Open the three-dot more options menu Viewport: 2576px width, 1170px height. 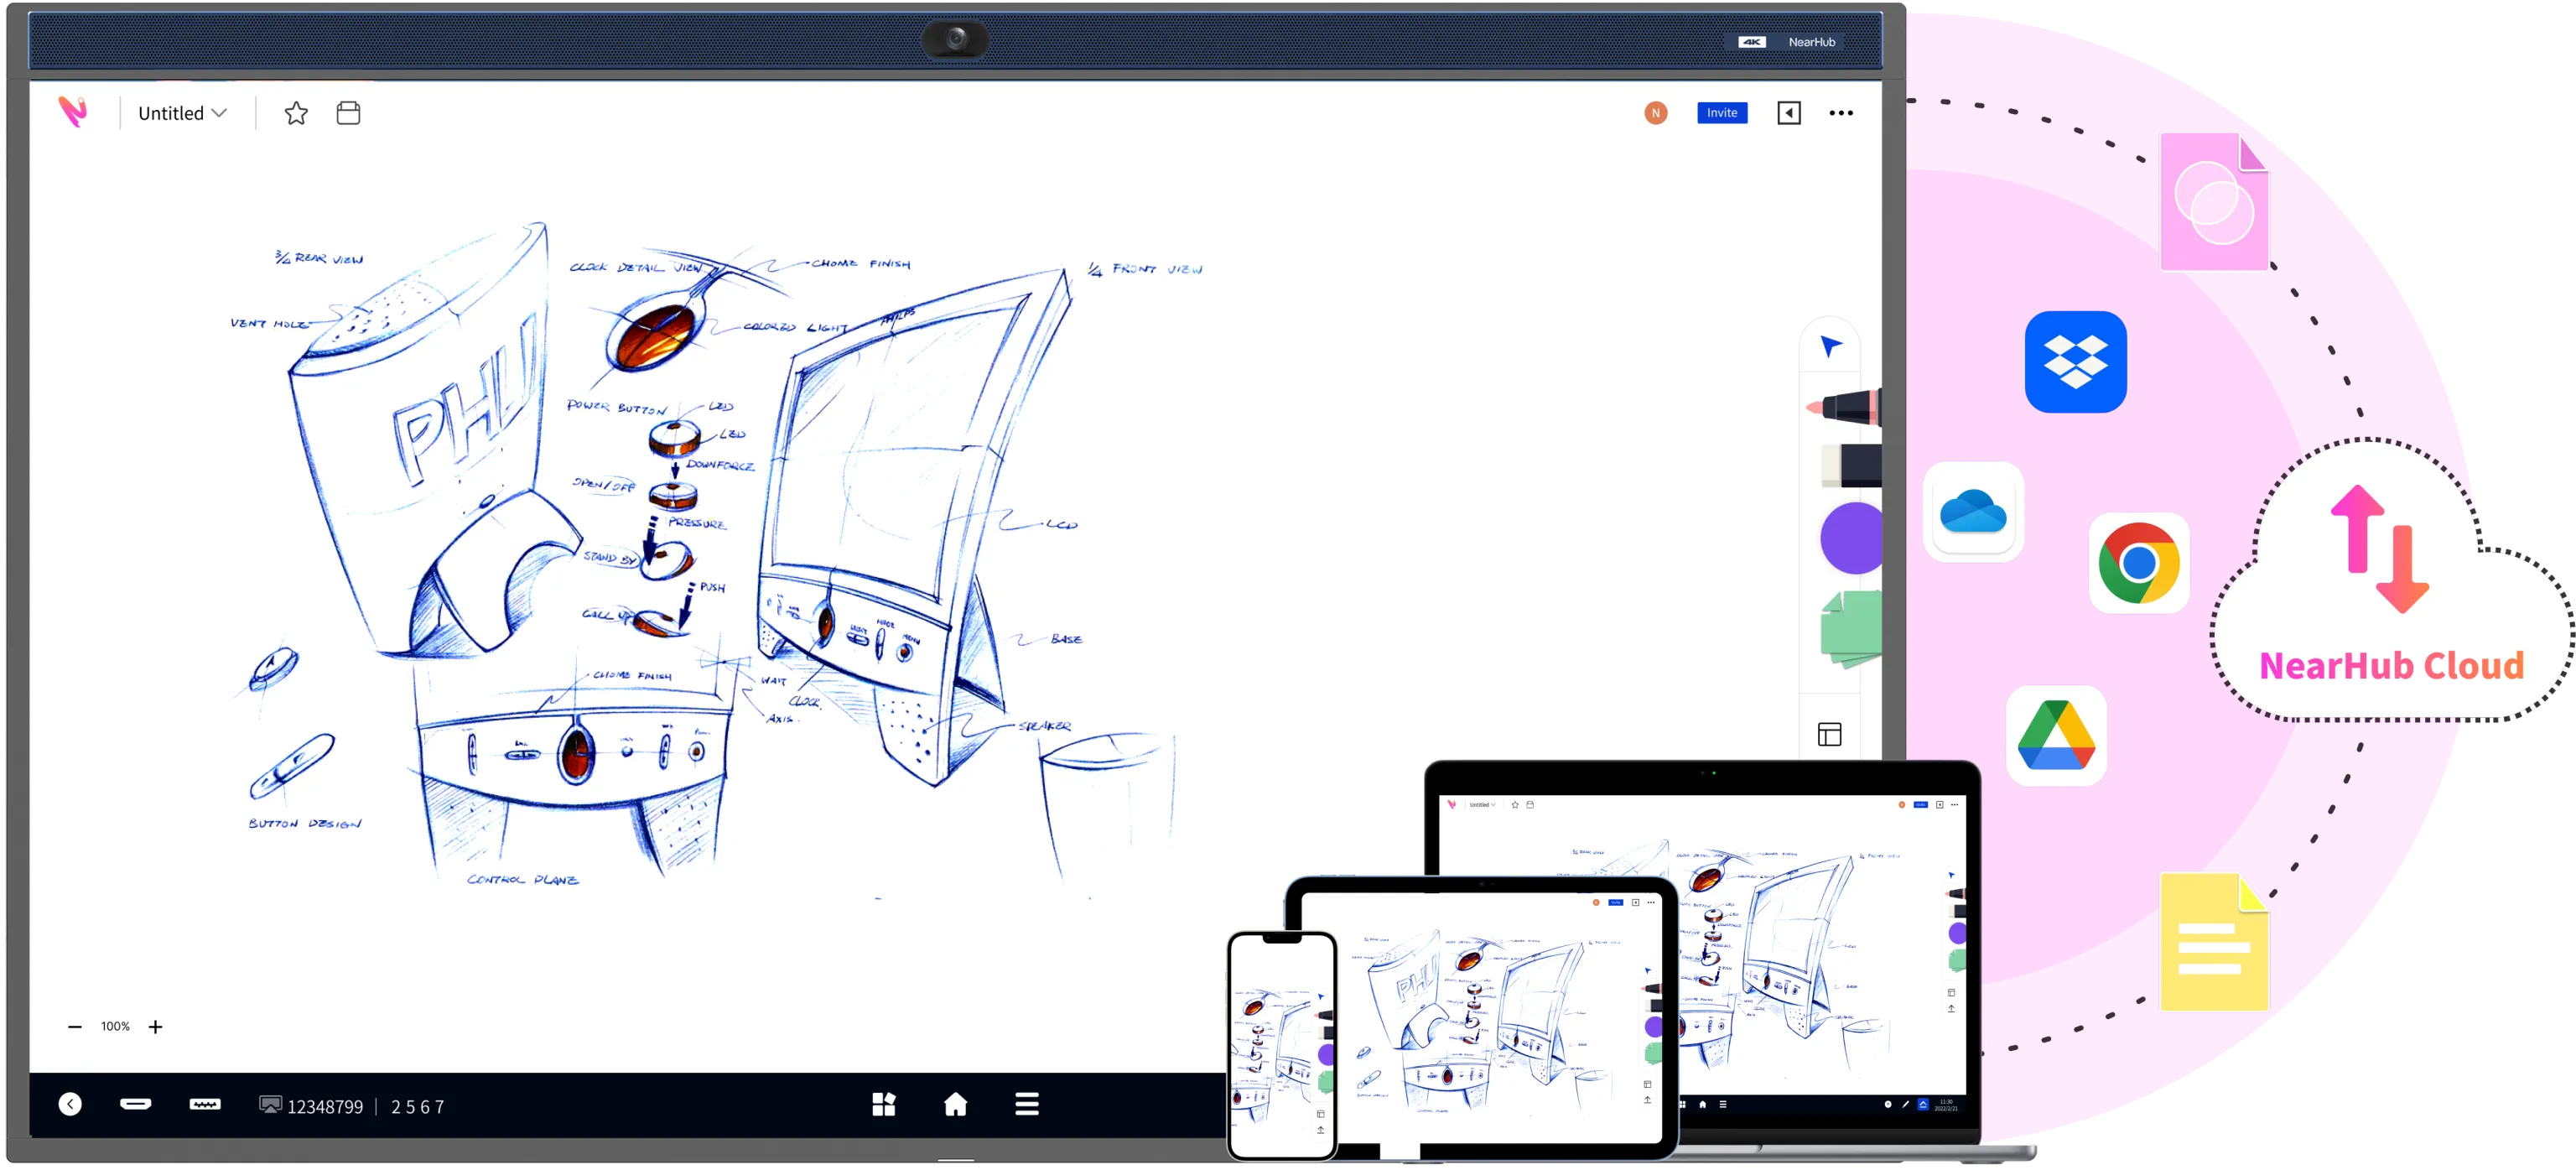click(x=1840, y=113)
